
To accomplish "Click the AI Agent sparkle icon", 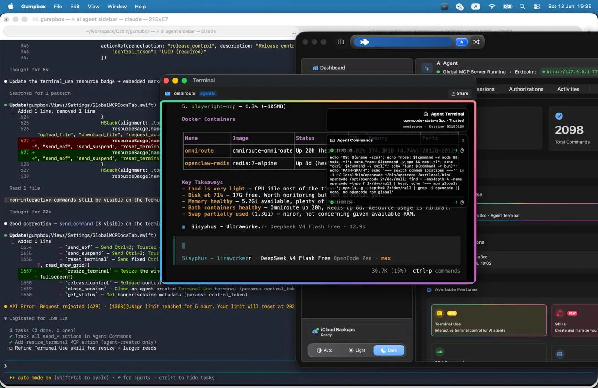I will pos(427,68).
